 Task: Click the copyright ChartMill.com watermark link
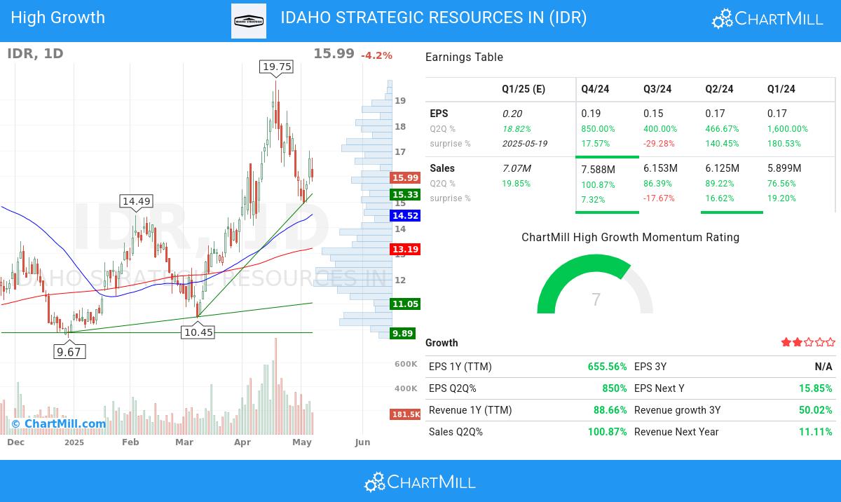click(x=59, y=423)
